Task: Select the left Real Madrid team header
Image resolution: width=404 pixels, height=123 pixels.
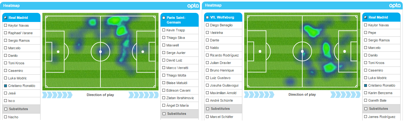Action: 21,18
